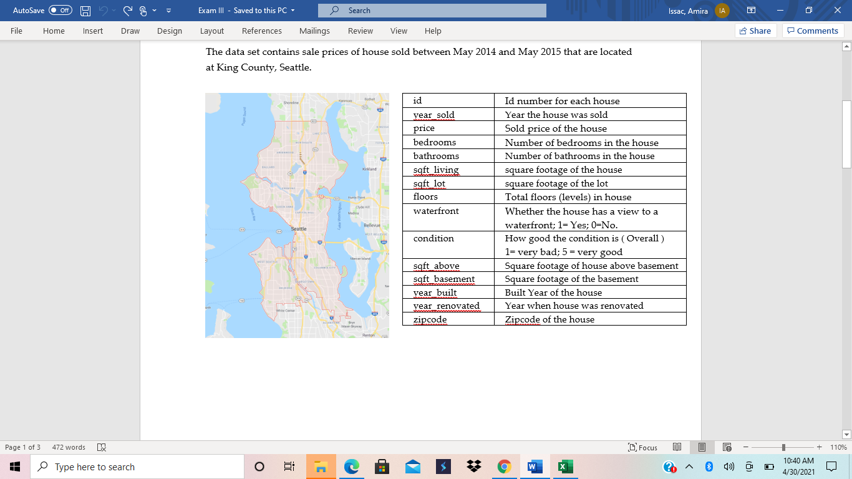Image resolution: width=852 pixels, height=479 pixels.
Task: Click the Undo arrow icon
Action: pyautogui.click(x=104, y=11)
